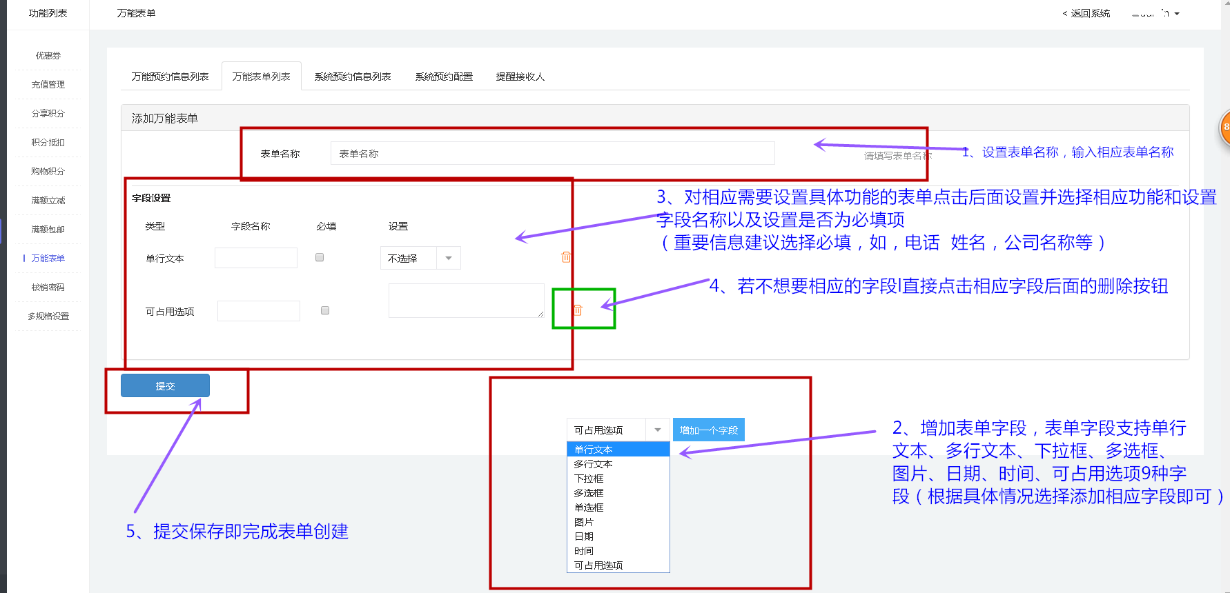Toggle required checkbox for 单行文本 field
This screenshot has width=1230, height=593.
pyautogui.click(x=320, y=257)
